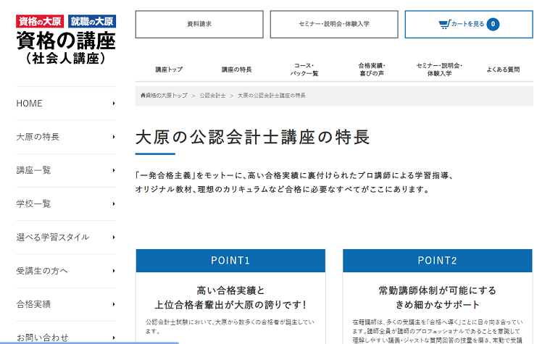The height and width of the screenshot is (344, 537).
Task: Click the arrow next to 選べる学習スタイル
Action: [x=114, y=238]
